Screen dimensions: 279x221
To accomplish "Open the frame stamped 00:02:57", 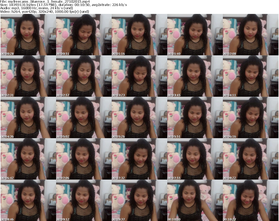I will click(84, 76).
